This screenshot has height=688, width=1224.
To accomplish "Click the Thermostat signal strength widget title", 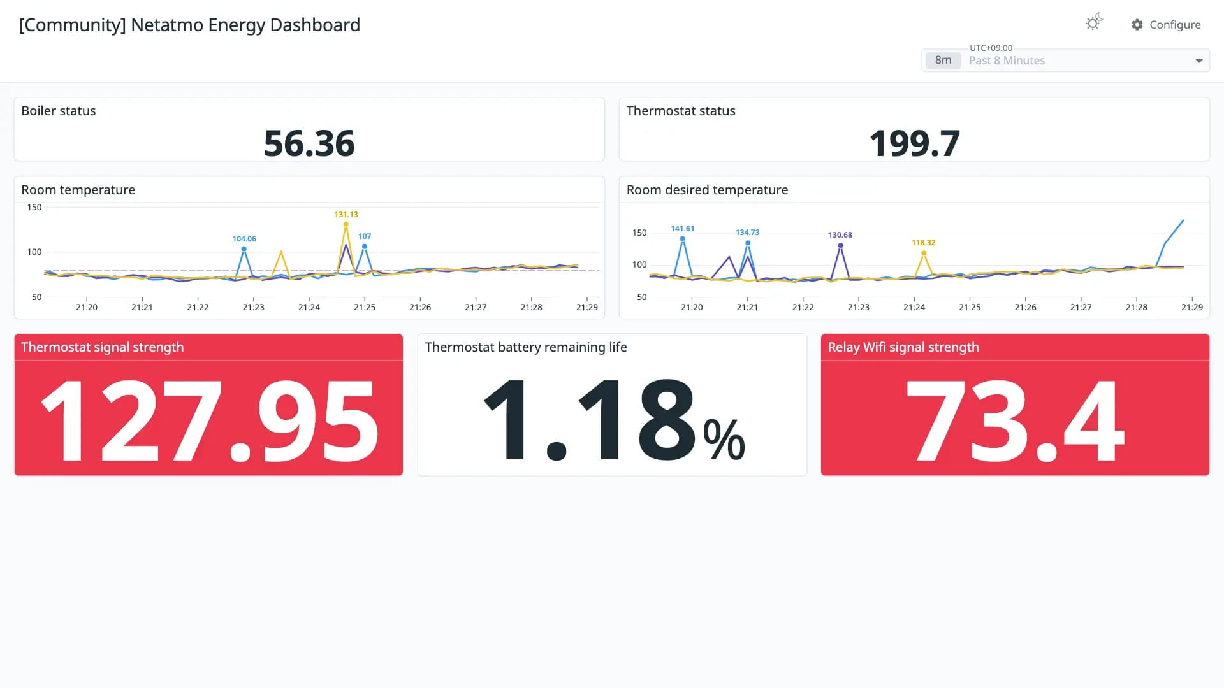I will [x=103, y=347].
